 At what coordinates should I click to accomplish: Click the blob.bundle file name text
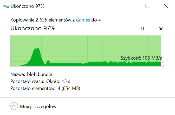[40, 74]
